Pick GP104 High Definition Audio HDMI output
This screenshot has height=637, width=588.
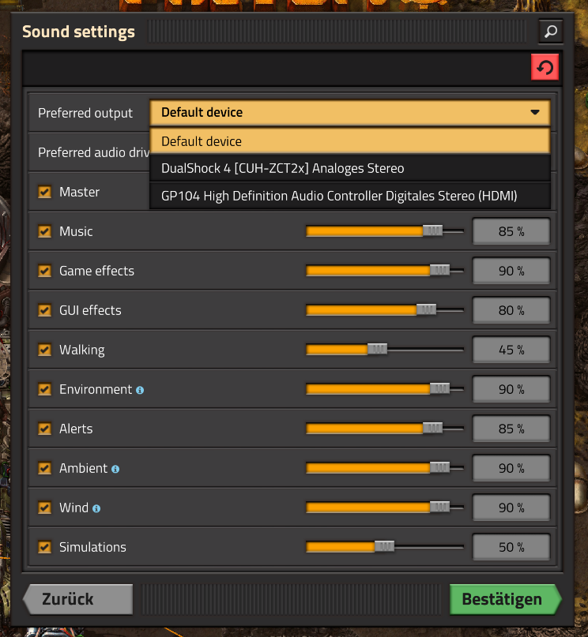click(x=350, y=196)
